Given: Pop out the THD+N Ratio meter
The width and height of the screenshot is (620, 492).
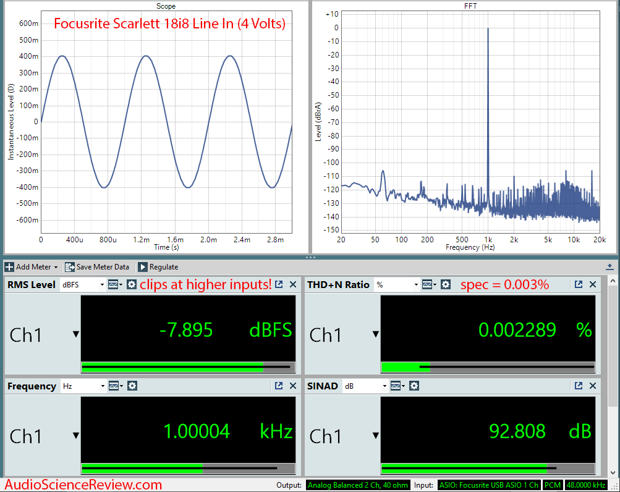Looking at the screenshot, I should point(579,284).
